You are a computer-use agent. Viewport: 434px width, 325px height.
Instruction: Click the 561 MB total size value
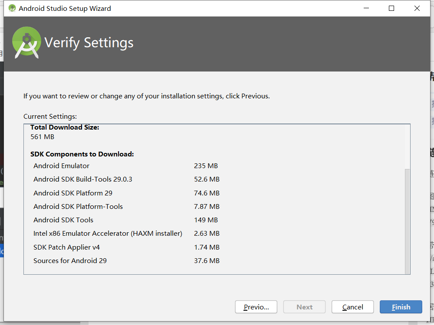(43, 137)
